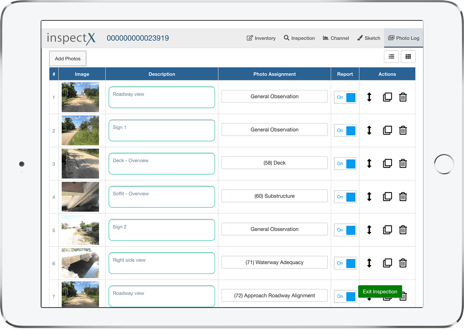Change the (60) Substructure assignment

coord(274,196)
